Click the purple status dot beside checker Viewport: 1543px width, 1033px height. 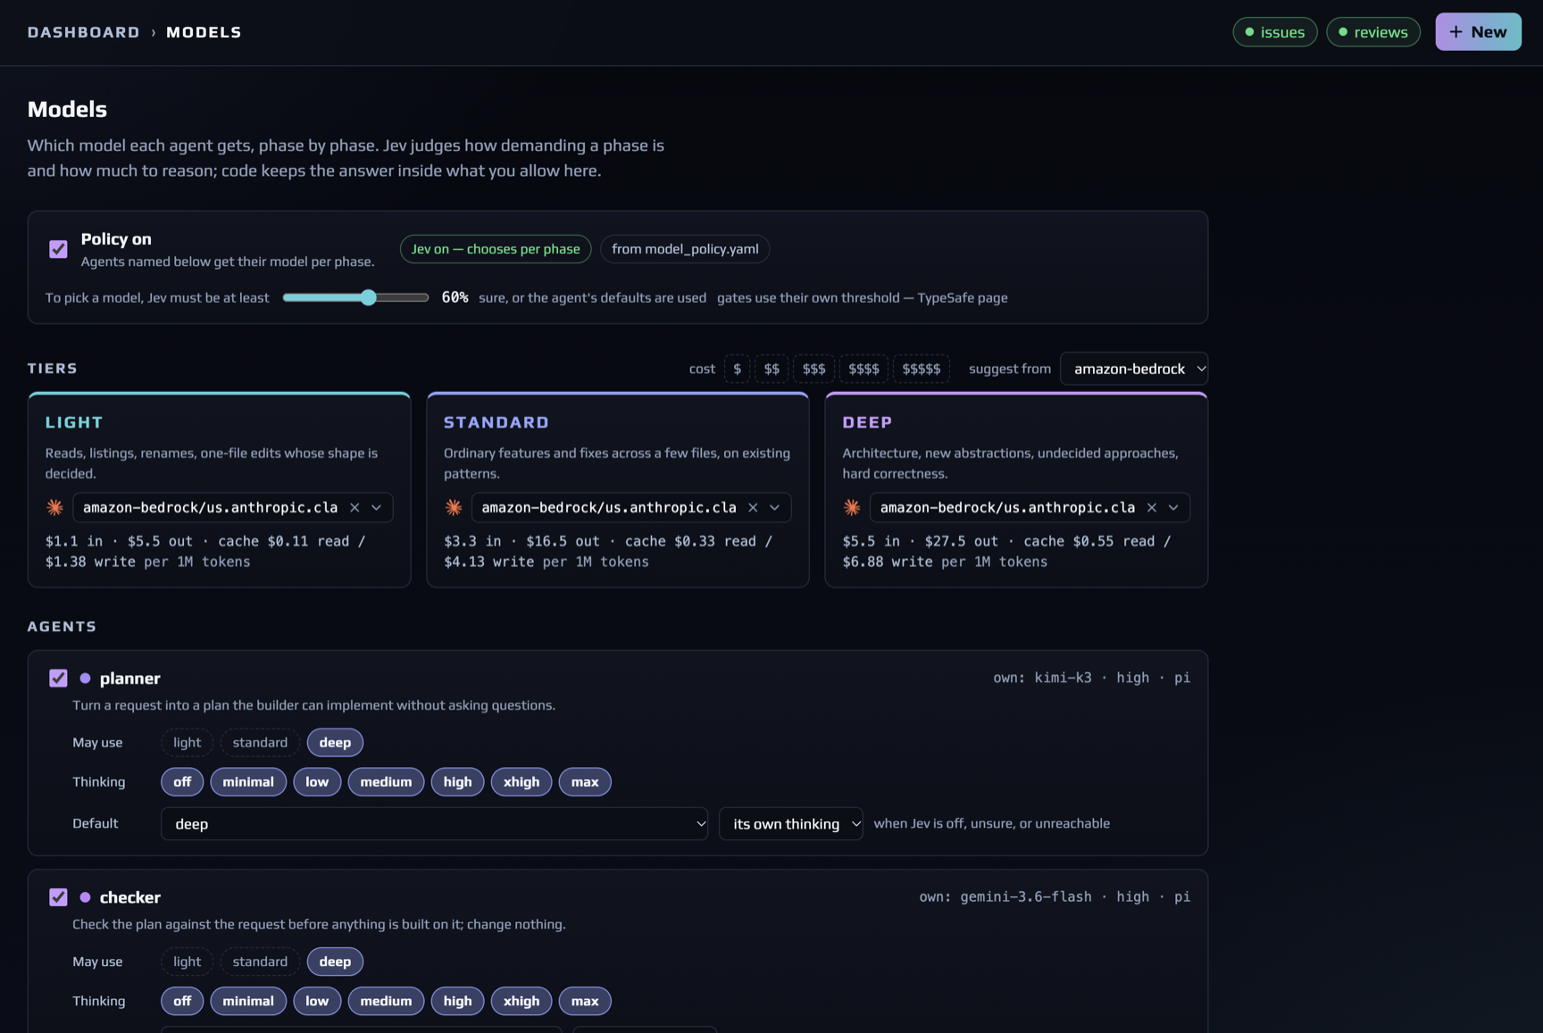coord(85,897)
